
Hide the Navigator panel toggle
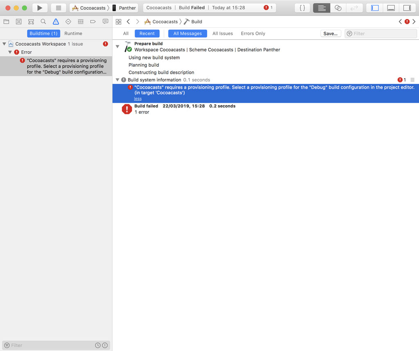tap(374, 7)
